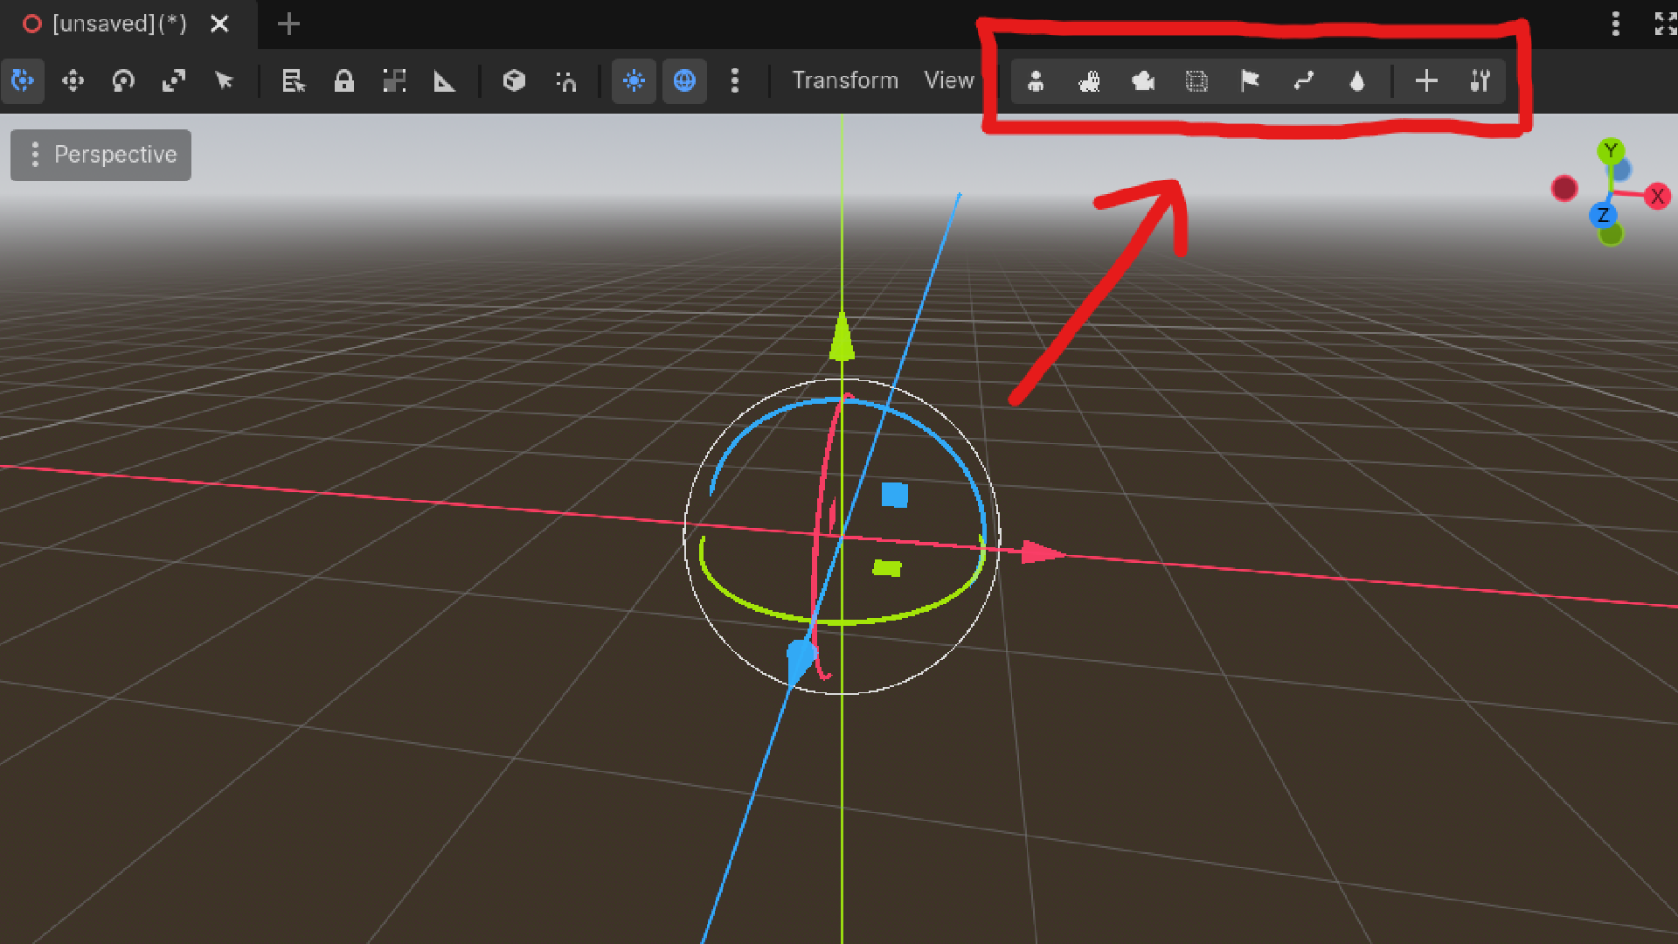Click the shovel and wrench tools icon
This screenshot has height=944, width=1678.
click(1480, 81)
